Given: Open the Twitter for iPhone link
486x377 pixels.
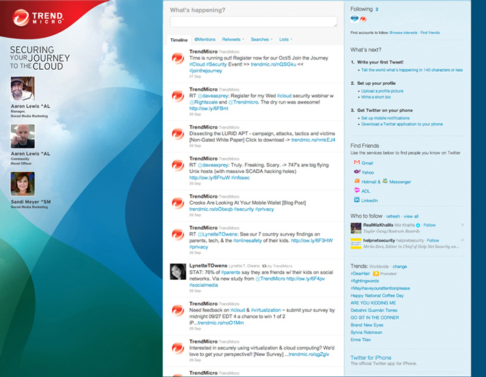Looking at the screenshot, I should click(x=371, y=357).
